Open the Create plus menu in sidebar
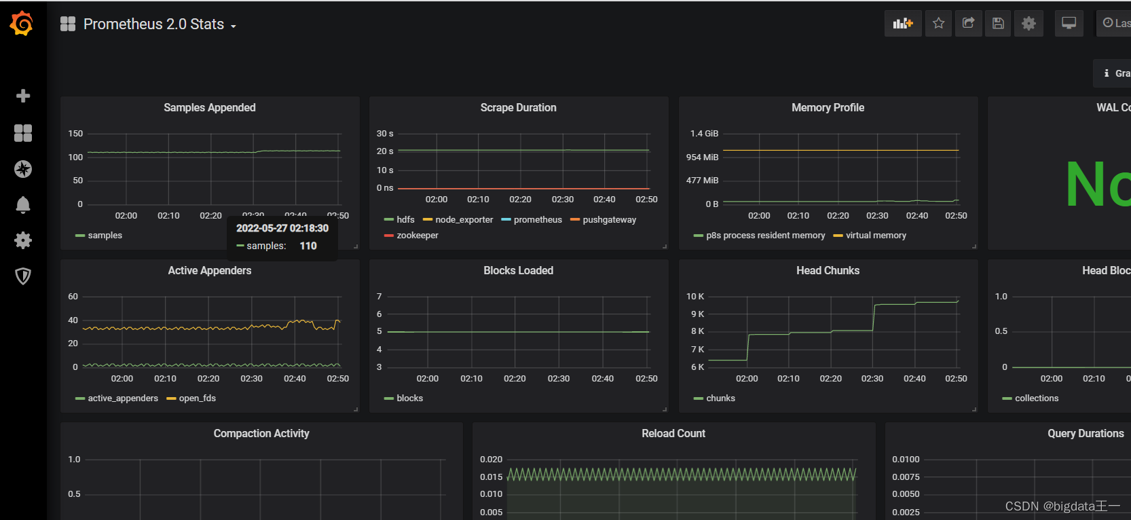 pyautogui.click(x=23, y=96)
